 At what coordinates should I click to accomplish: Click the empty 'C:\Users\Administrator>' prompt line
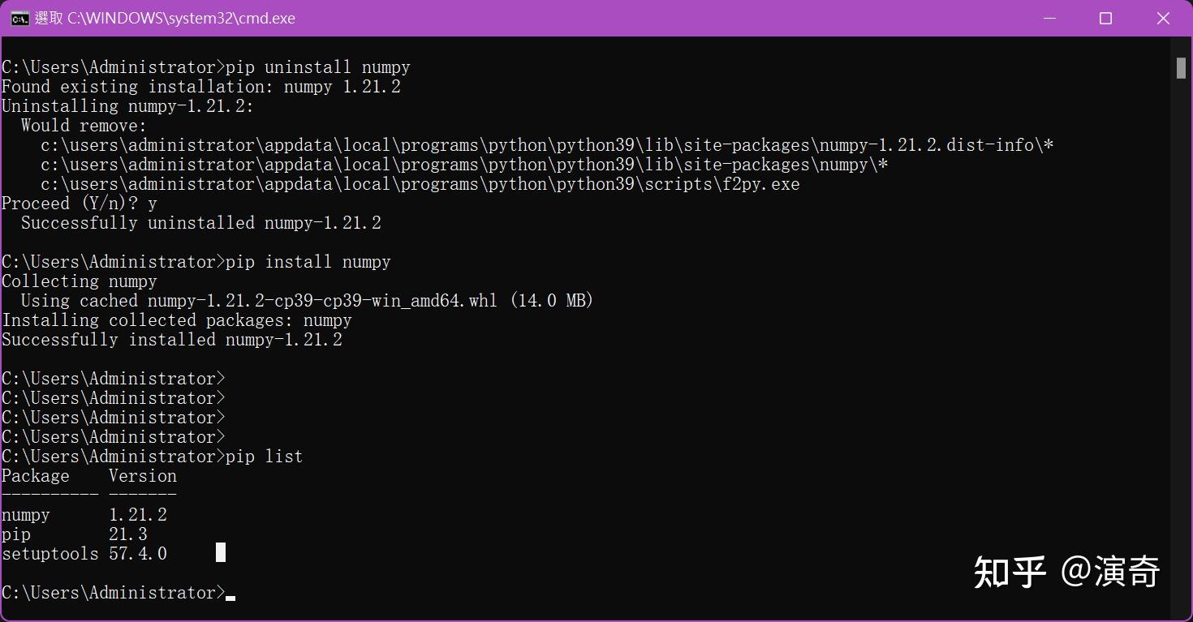point(113,378)
